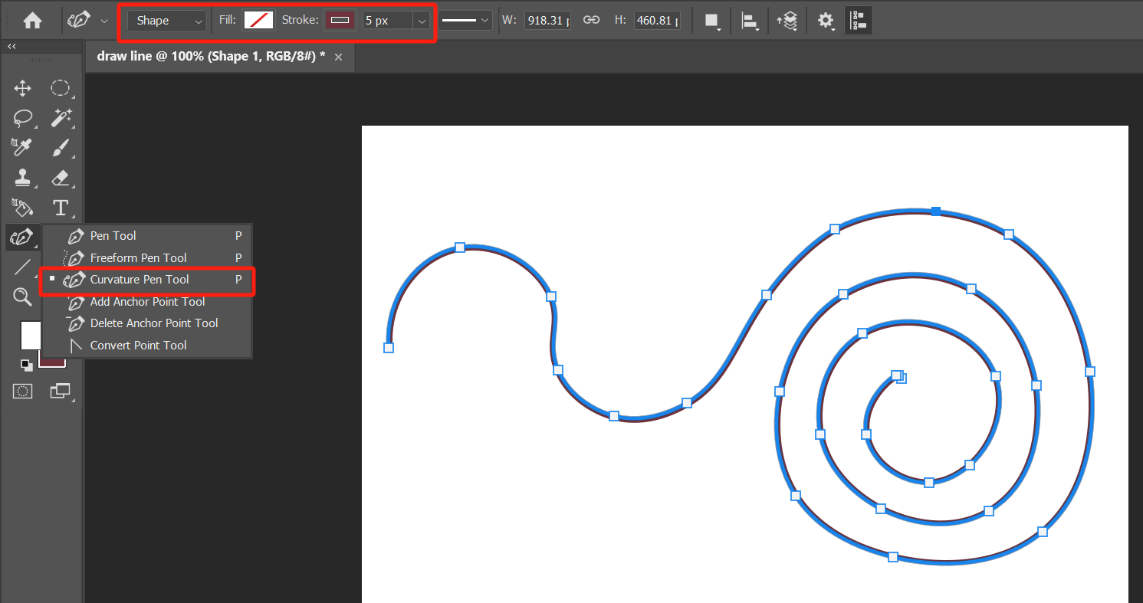Select the Horizontal Type tool

coord(61,208)
